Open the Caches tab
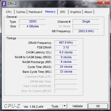The width and height of the screenshot is (111, 111). 21,12
